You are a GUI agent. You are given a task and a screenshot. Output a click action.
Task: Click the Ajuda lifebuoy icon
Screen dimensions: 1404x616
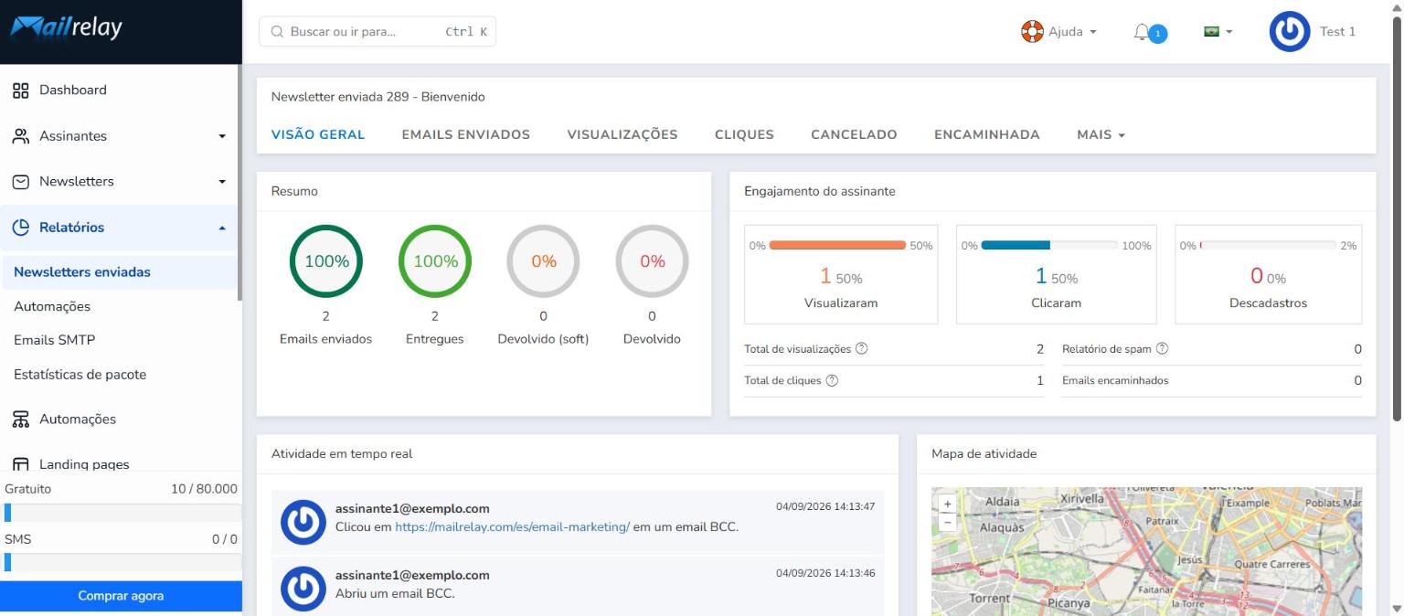[1032, 32]
